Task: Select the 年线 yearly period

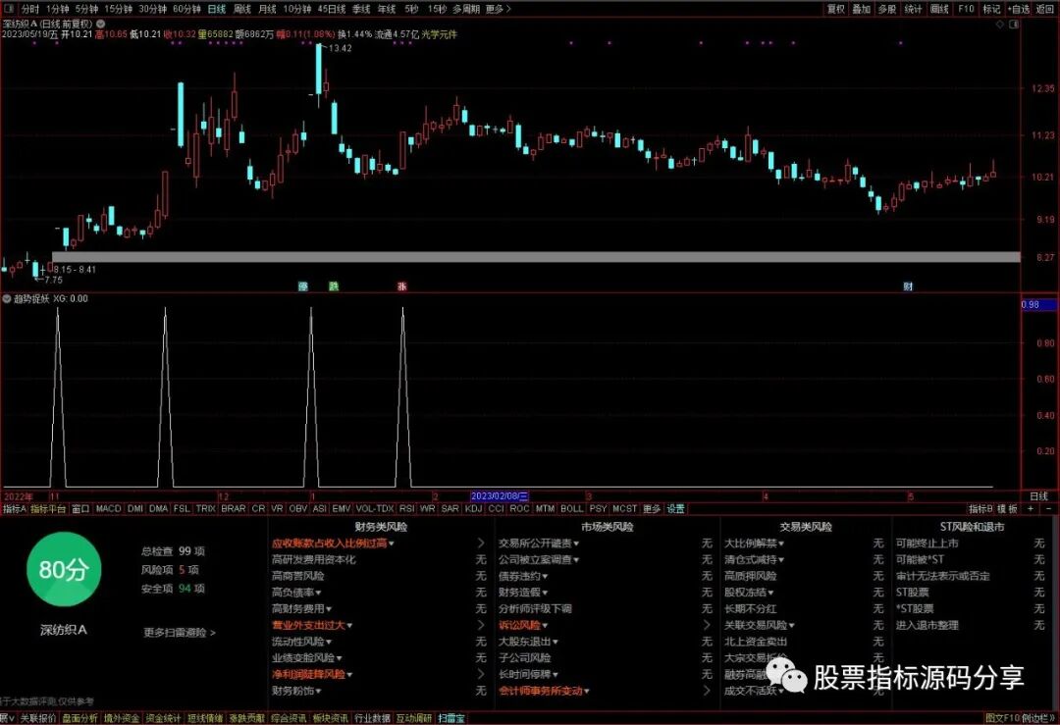Action: (x=387, y=9)
